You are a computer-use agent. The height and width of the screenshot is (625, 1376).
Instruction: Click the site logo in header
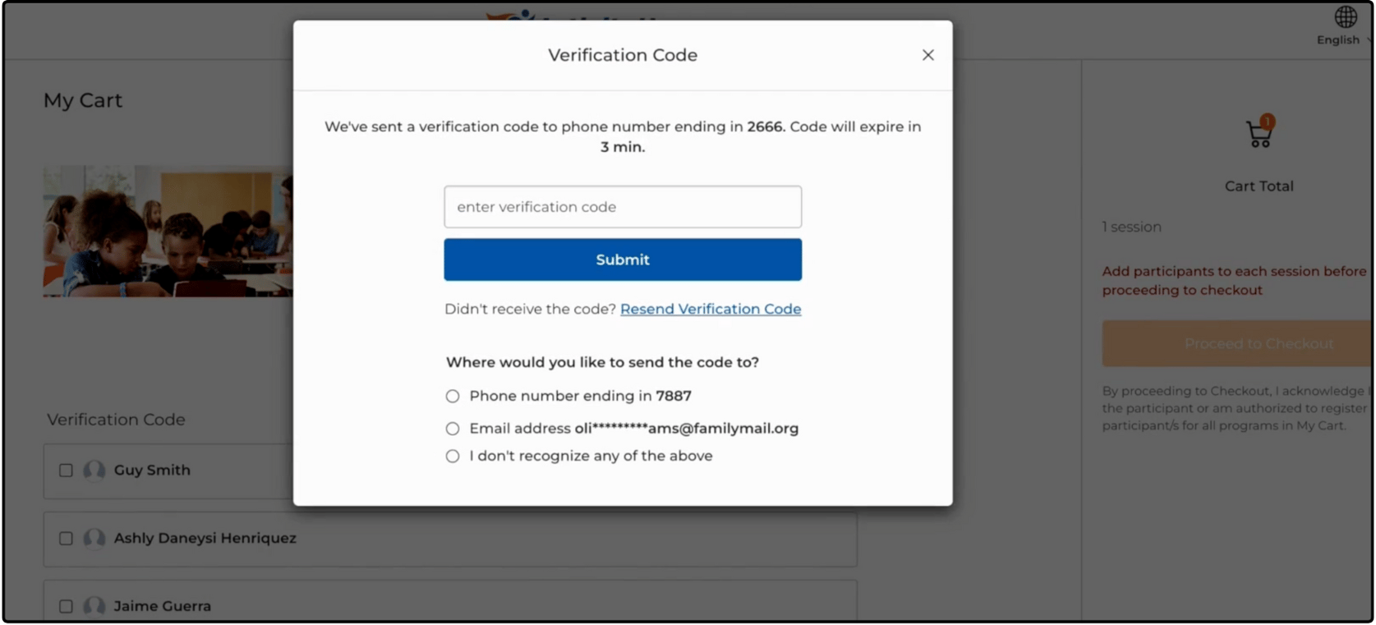click(511, 15)
